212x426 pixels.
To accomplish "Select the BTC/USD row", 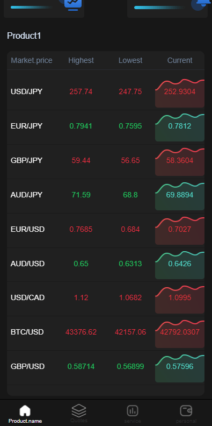I will 106,333.
